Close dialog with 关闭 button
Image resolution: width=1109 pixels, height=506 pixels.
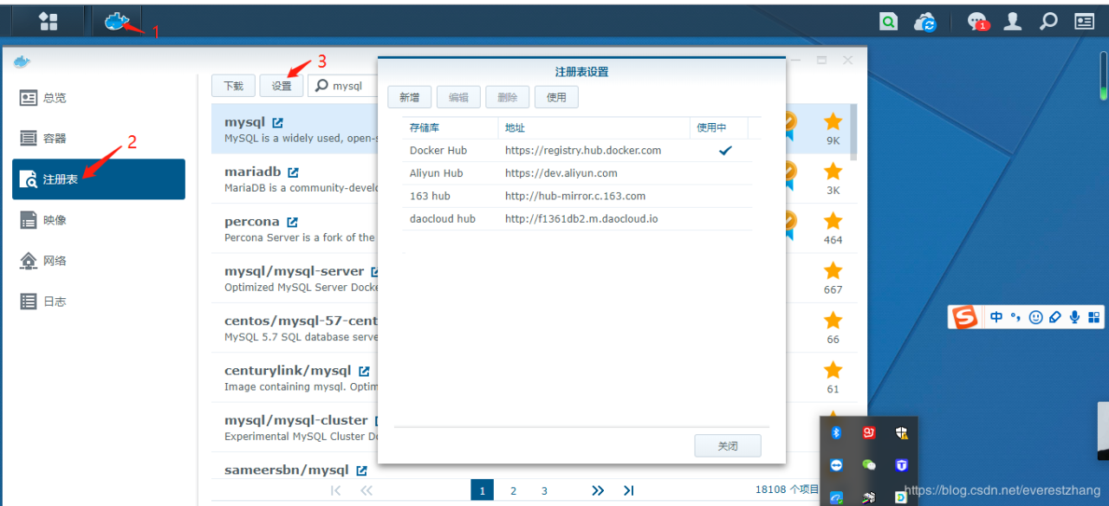point(728,446)
